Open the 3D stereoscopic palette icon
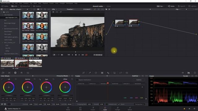The image size is (198, 111). pyautogui.click(x=127, y=73)
